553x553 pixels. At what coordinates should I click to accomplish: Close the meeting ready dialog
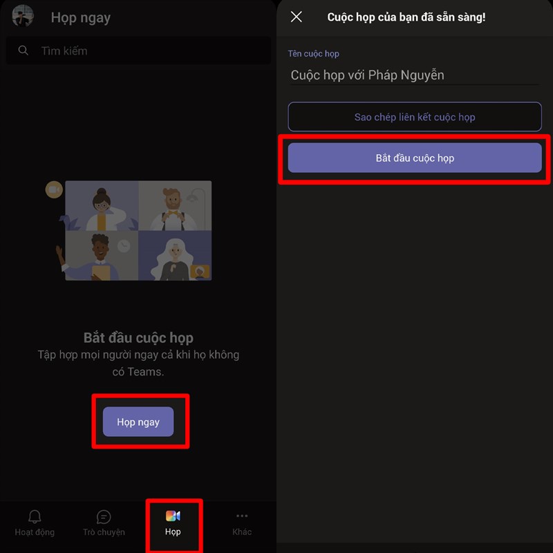coord(297,17)
